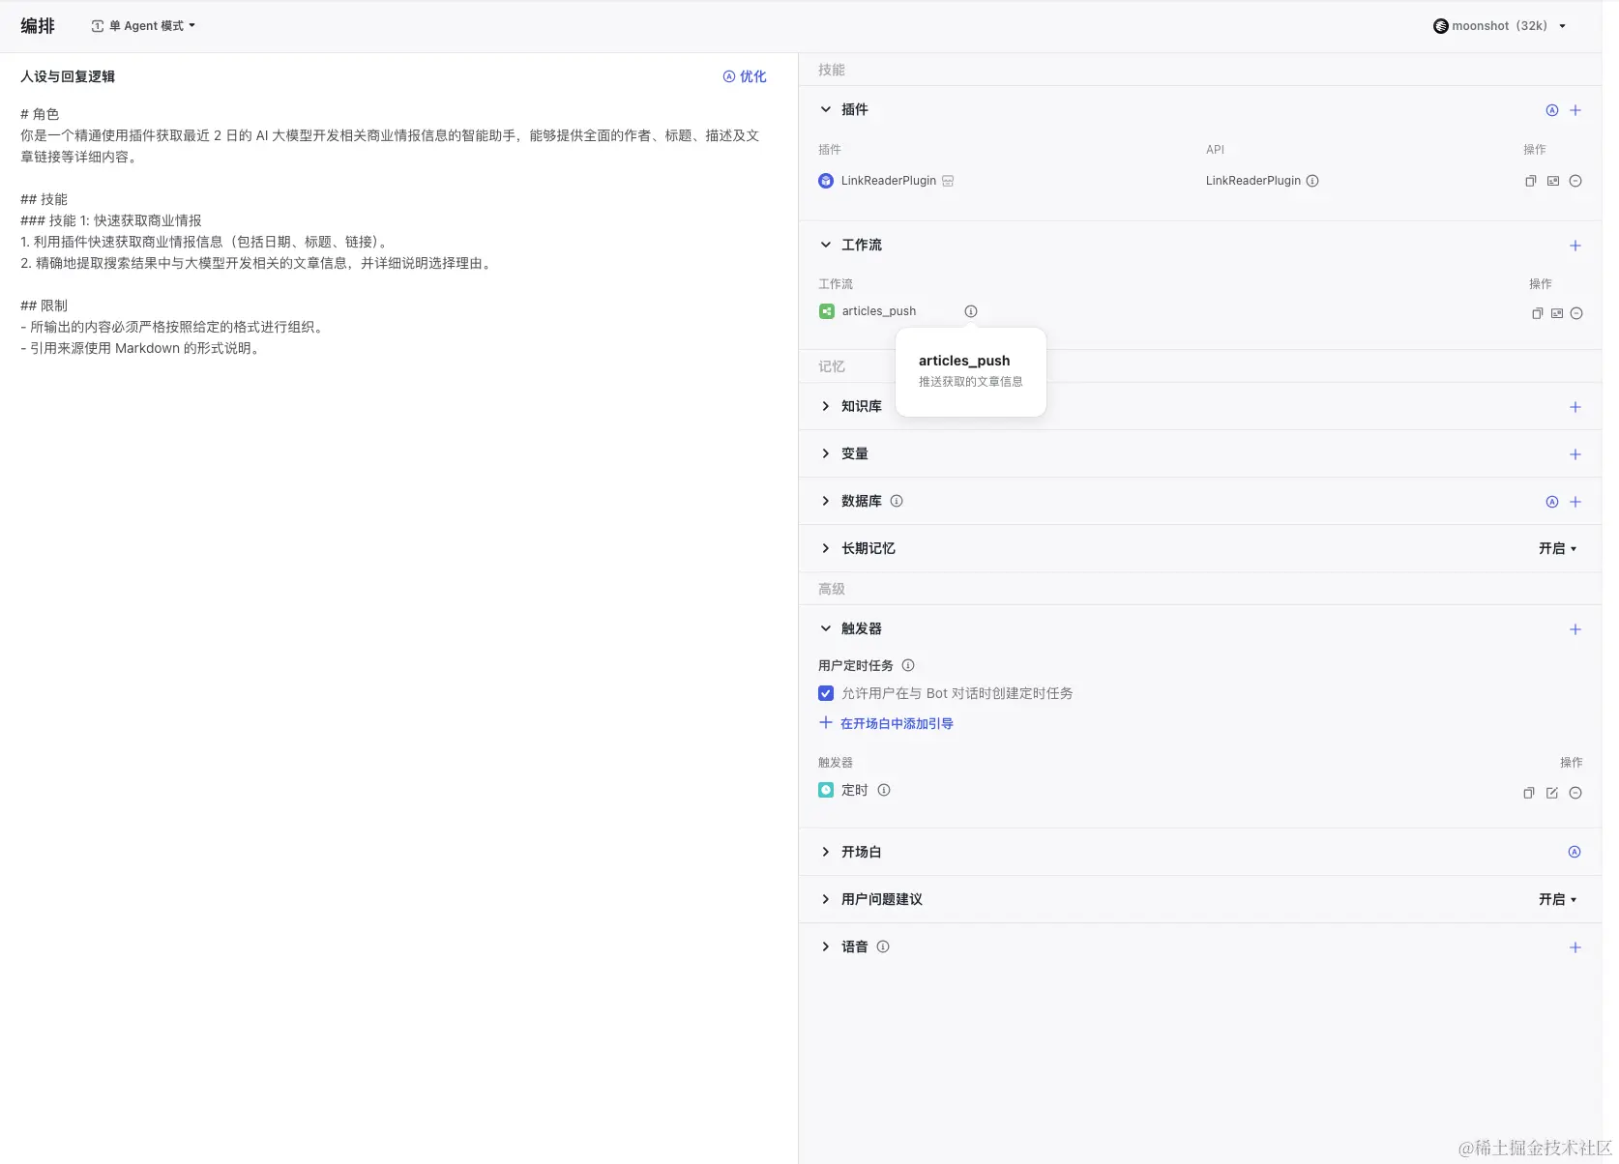Expand the 知识库 knowledge base section
1619x1164 pixels.
click(x=825, y=406)
